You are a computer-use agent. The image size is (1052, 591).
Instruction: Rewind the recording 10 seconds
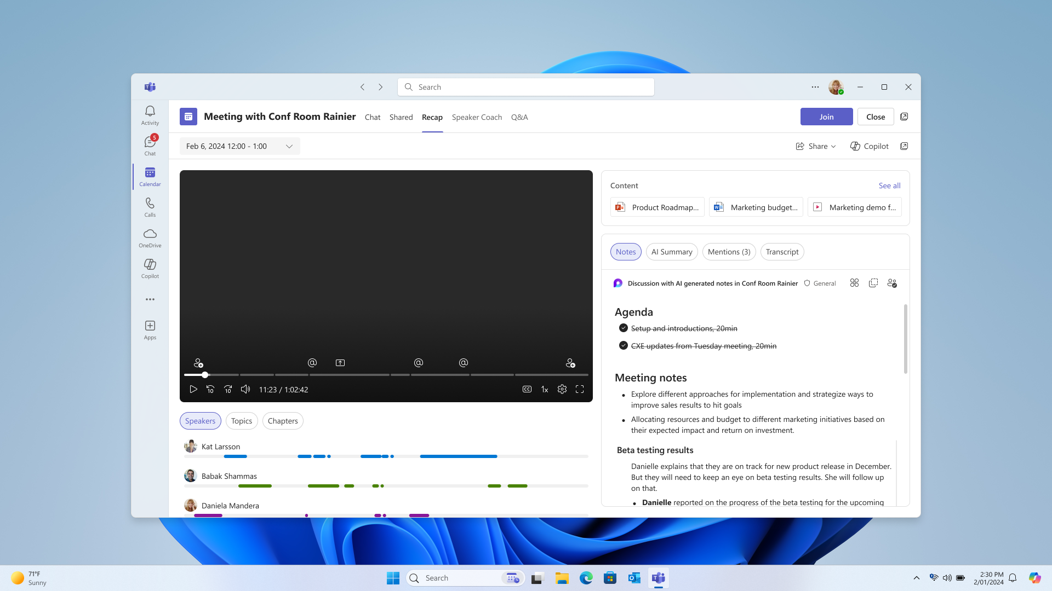point(210,389)
